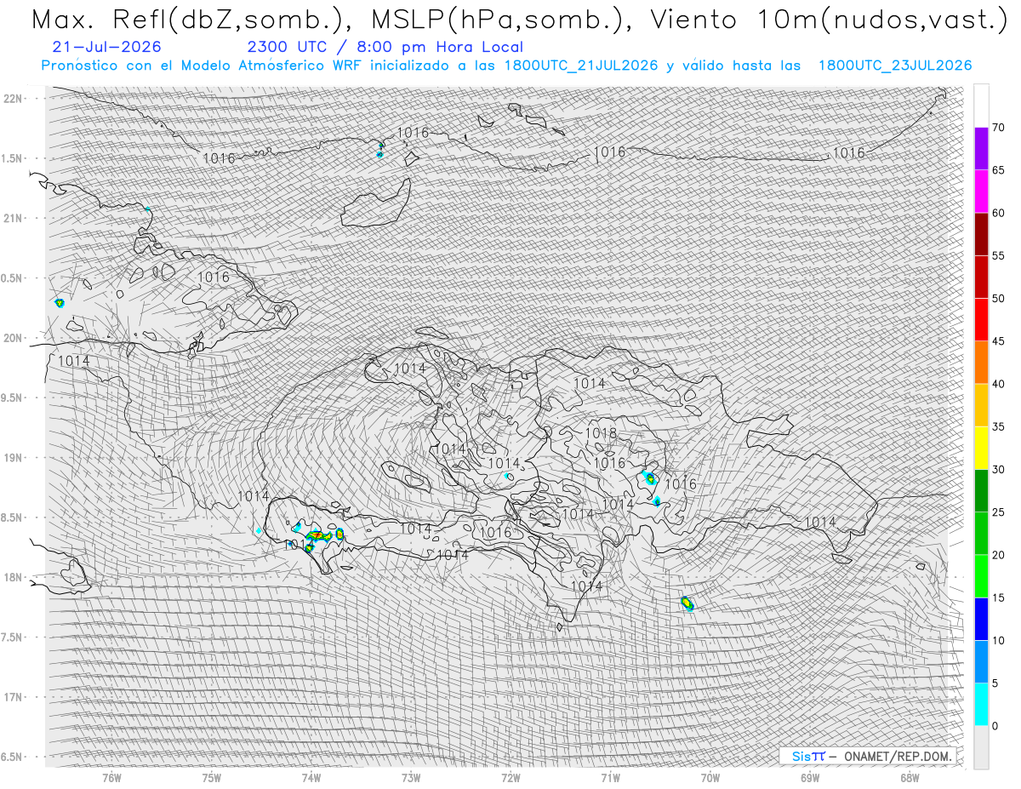Click the '20N' latitude axis label
Screen dimensions: 1021x789
click(13, 338)
